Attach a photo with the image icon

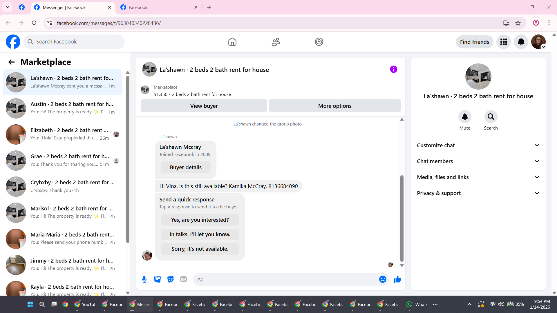157,279
